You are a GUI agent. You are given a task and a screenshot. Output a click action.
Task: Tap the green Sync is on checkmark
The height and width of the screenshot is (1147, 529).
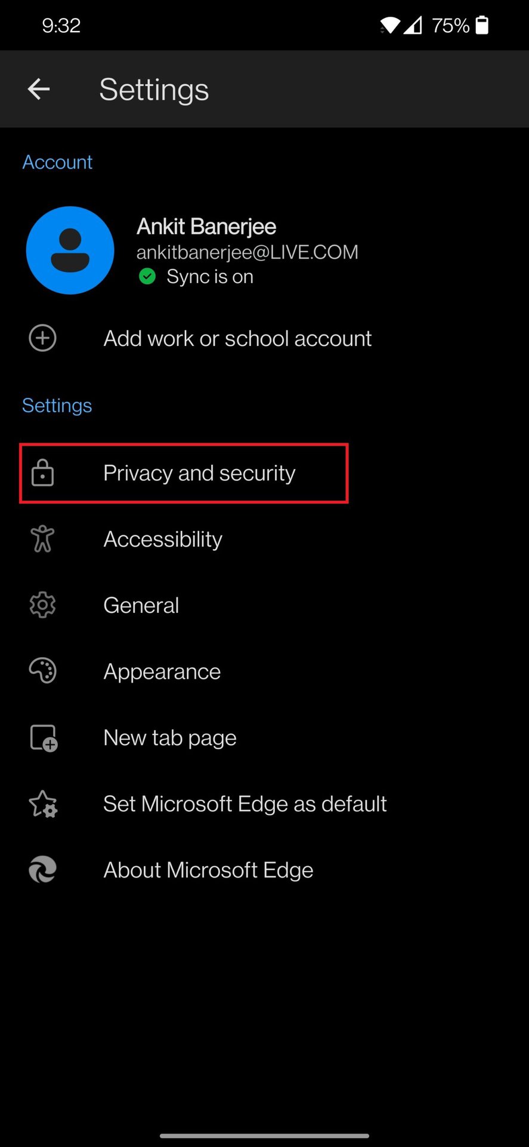tap(147, 277)
